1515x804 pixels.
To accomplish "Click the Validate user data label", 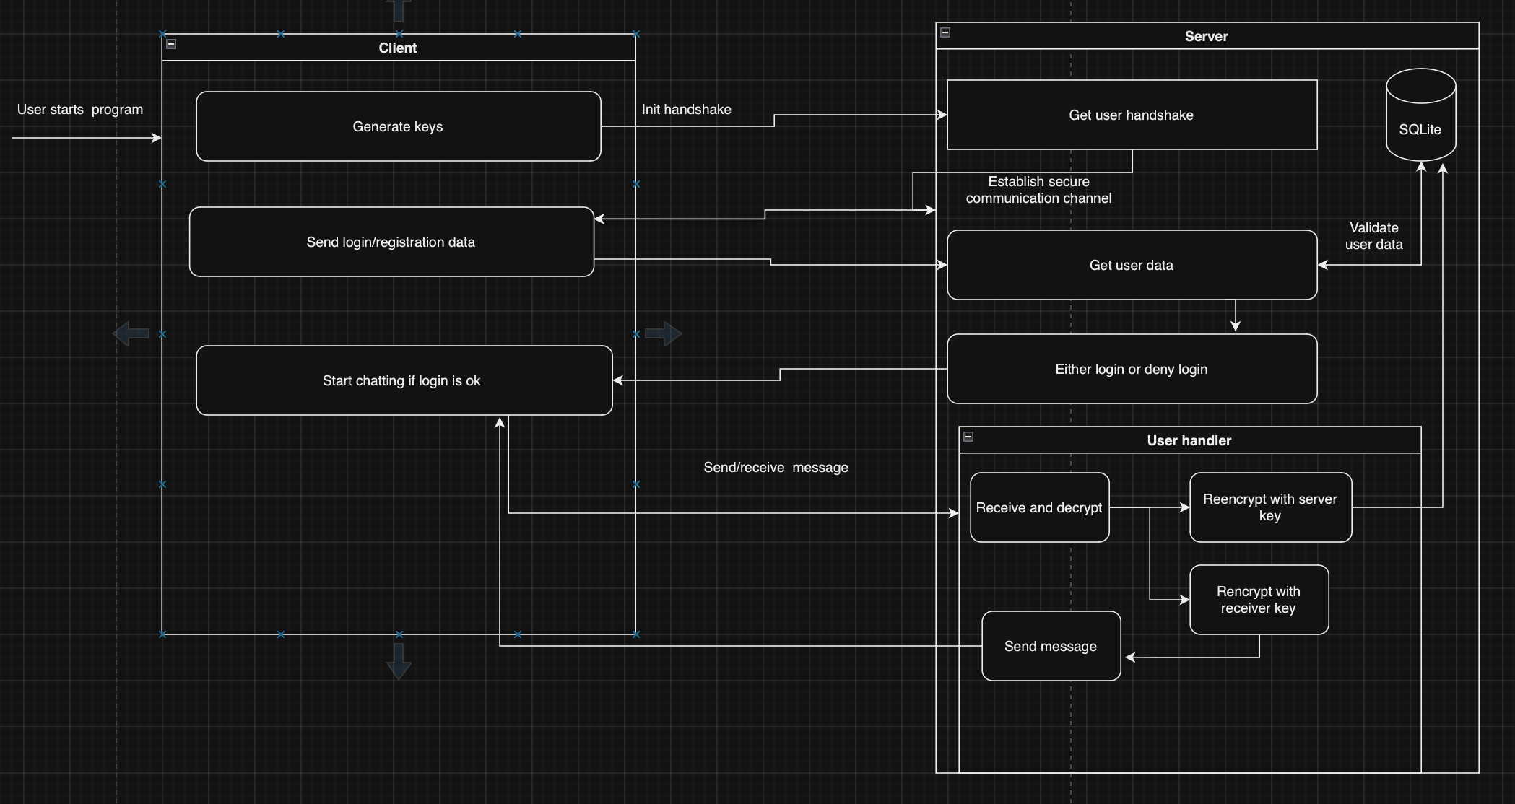I will [1373, 236].
